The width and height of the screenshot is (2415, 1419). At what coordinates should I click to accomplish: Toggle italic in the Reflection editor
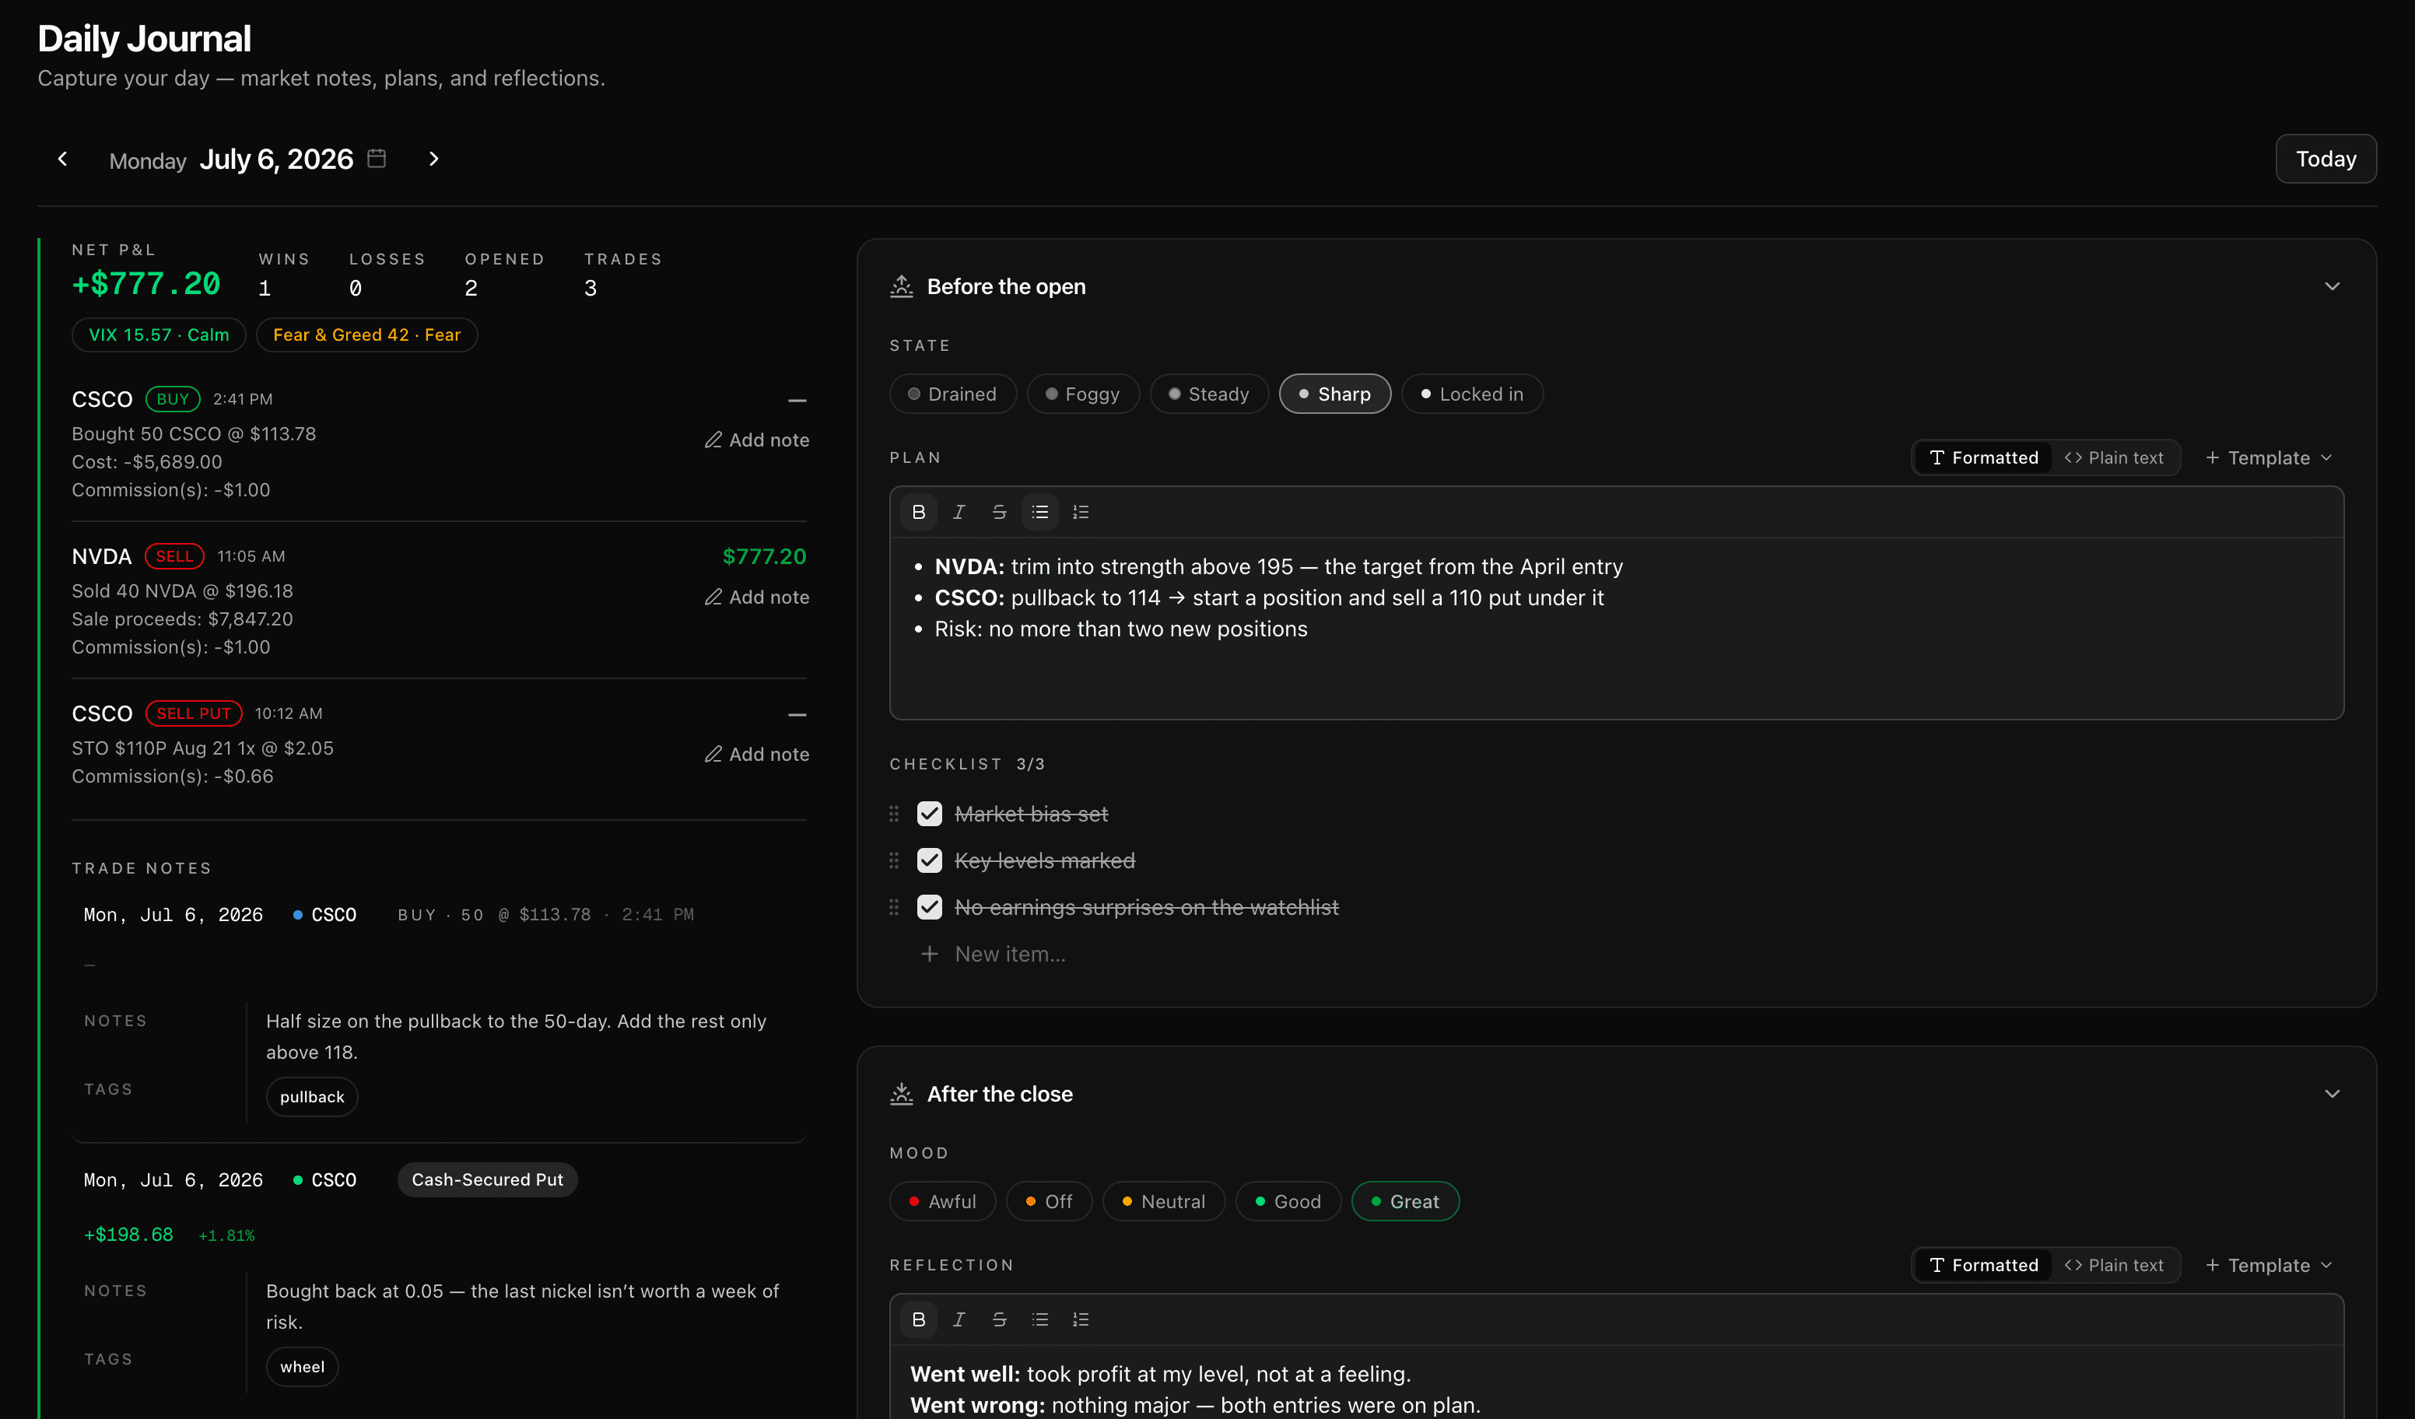[959, 1320]
